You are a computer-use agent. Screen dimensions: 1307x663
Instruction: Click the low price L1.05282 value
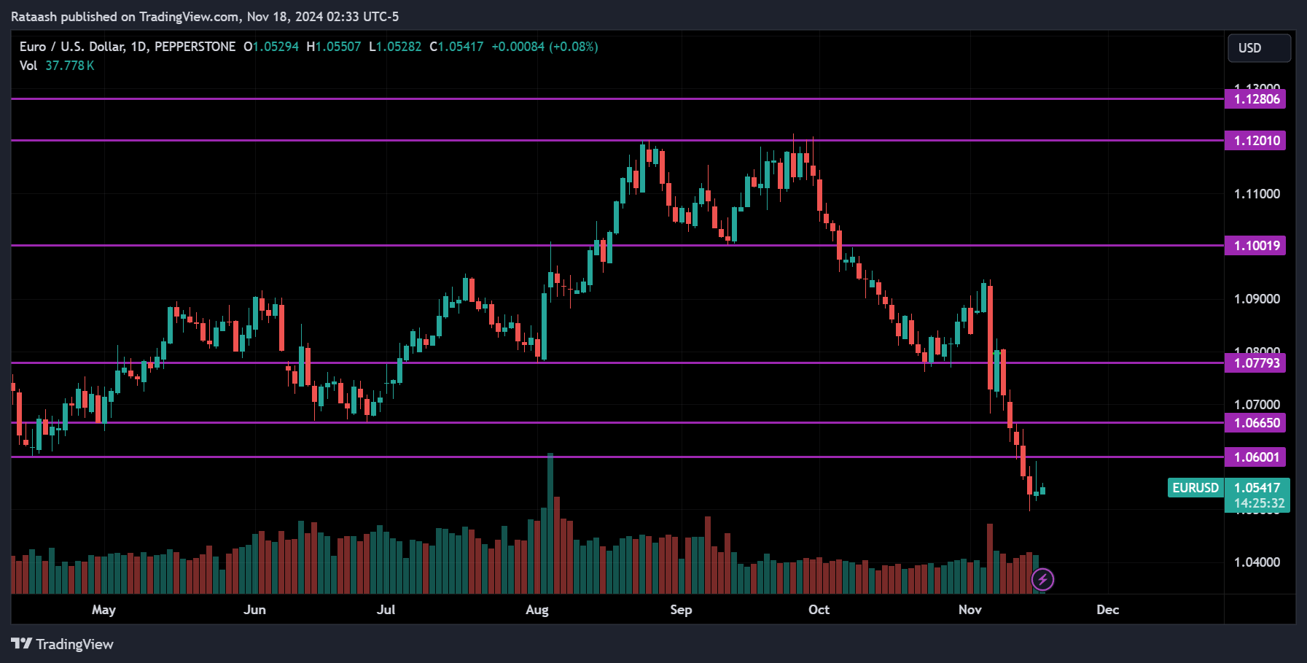coord(395,47)
